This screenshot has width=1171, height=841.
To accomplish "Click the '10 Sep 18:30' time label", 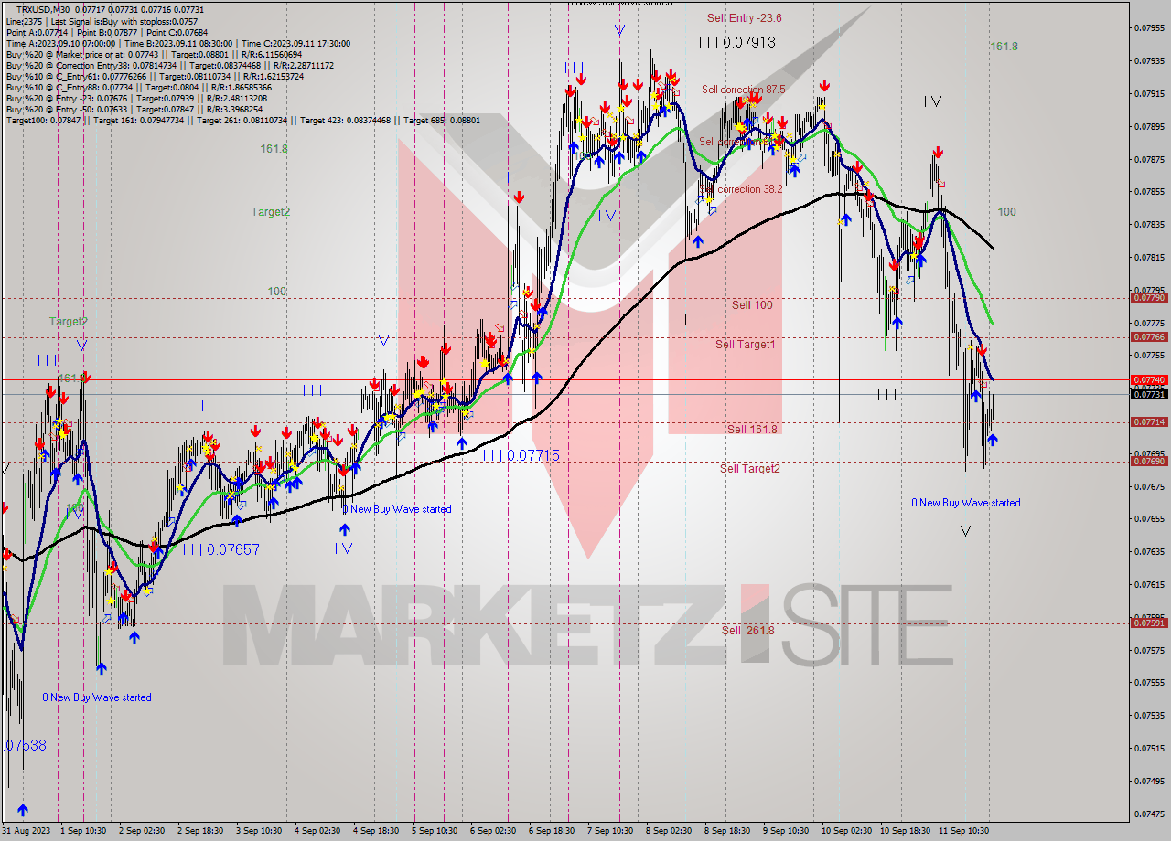I will pos(904,831).
